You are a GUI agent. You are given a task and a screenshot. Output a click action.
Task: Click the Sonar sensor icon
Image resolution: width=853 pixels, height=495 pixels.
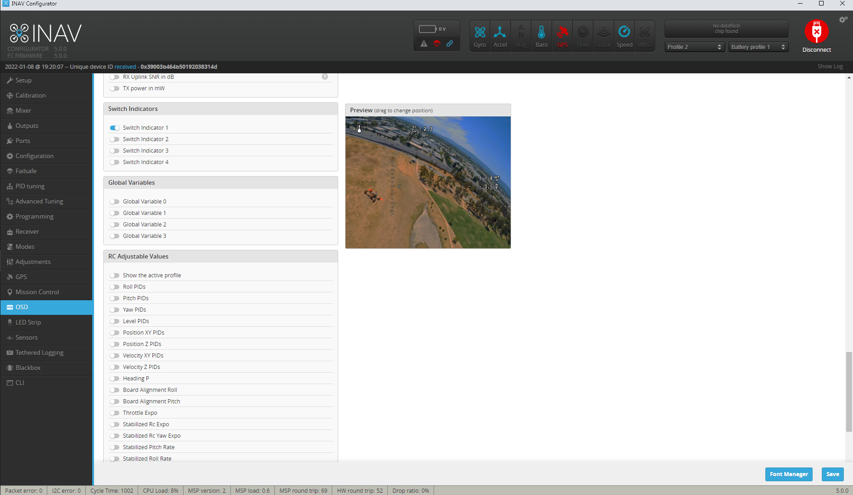coord(603,35)
